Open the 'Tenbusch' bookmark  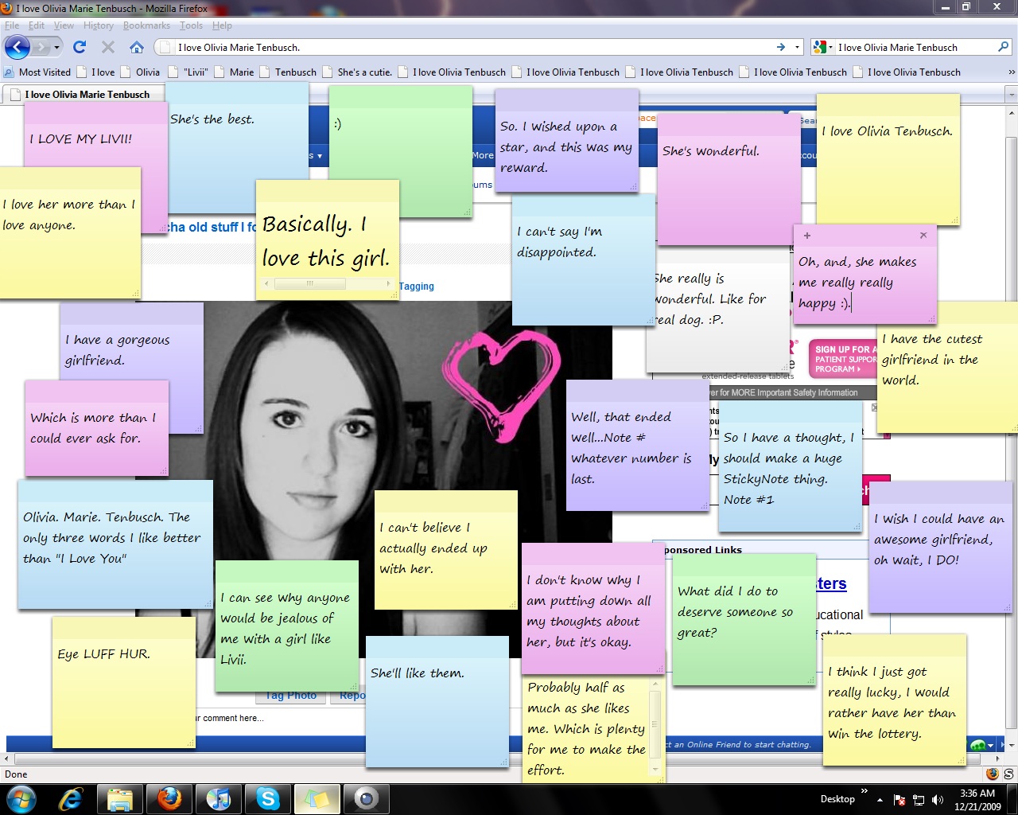288,72
